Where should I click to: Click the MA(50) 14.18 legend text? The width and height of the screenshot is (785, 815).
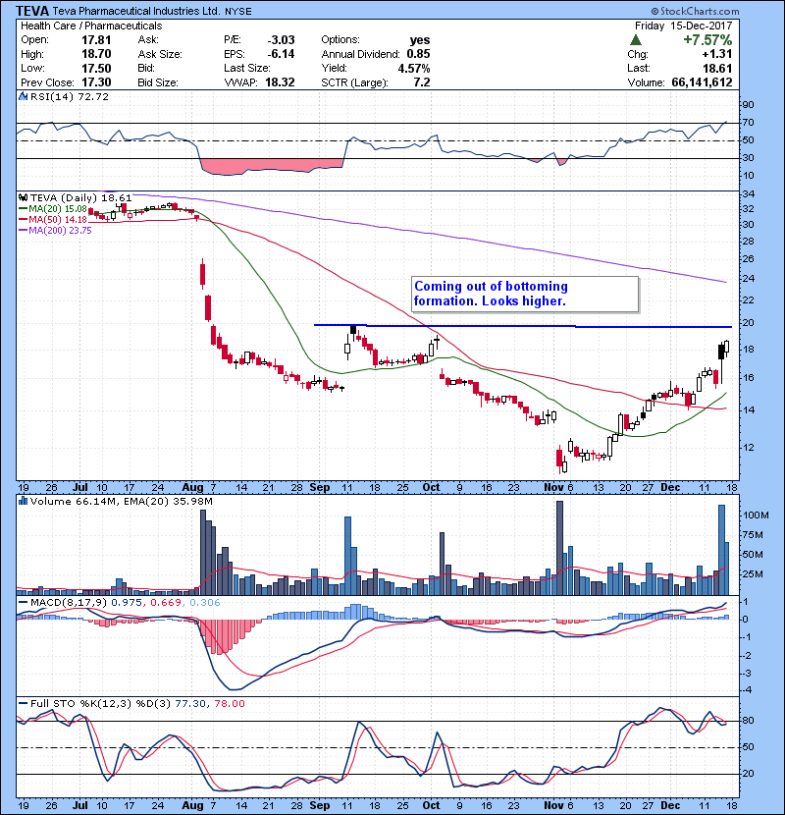pyautogui.click(x=58, y=219)
